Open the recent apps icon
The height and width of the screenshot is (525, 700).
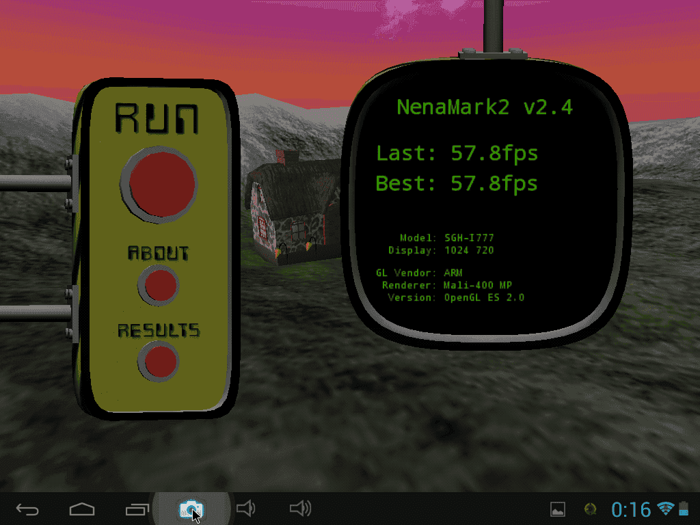point(137,509)
